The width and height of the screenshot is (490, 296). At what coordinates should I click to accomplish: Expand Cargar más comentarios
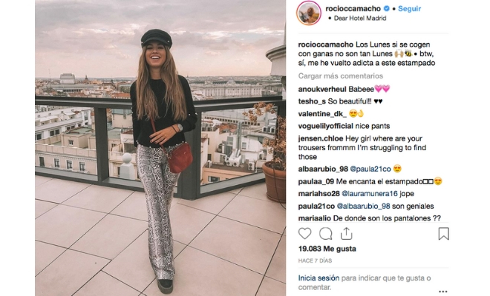(340, 76)
